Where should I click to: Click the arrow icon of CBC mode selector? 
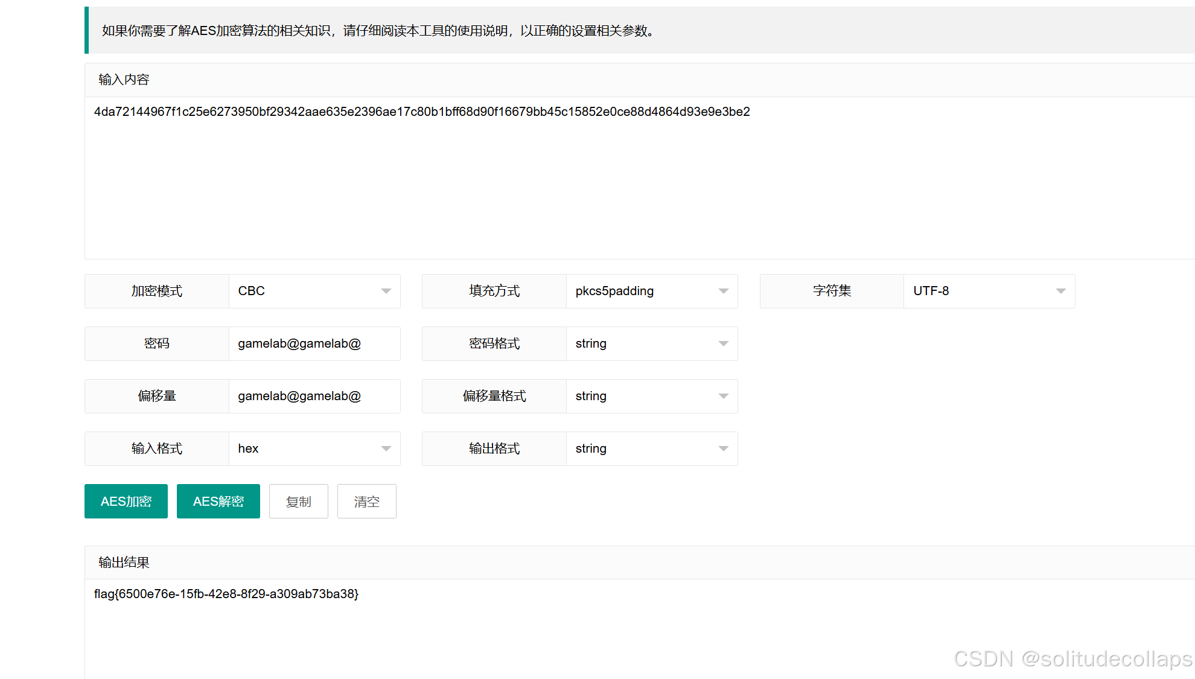point(386,291)
